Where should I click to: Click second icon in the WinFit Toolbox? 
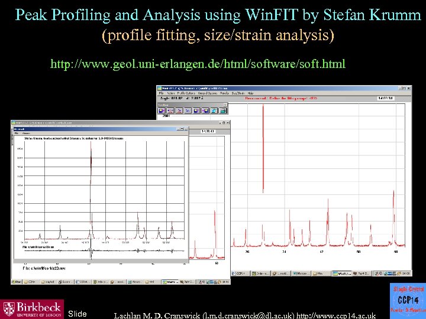170,110
